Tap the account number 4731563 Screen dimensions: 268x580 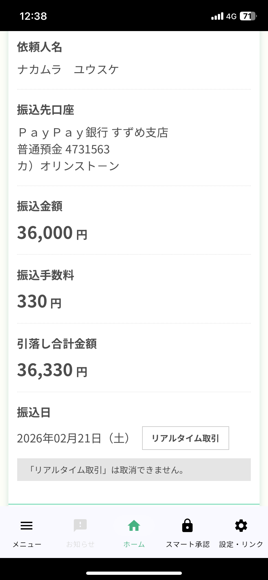pos(87,150)
